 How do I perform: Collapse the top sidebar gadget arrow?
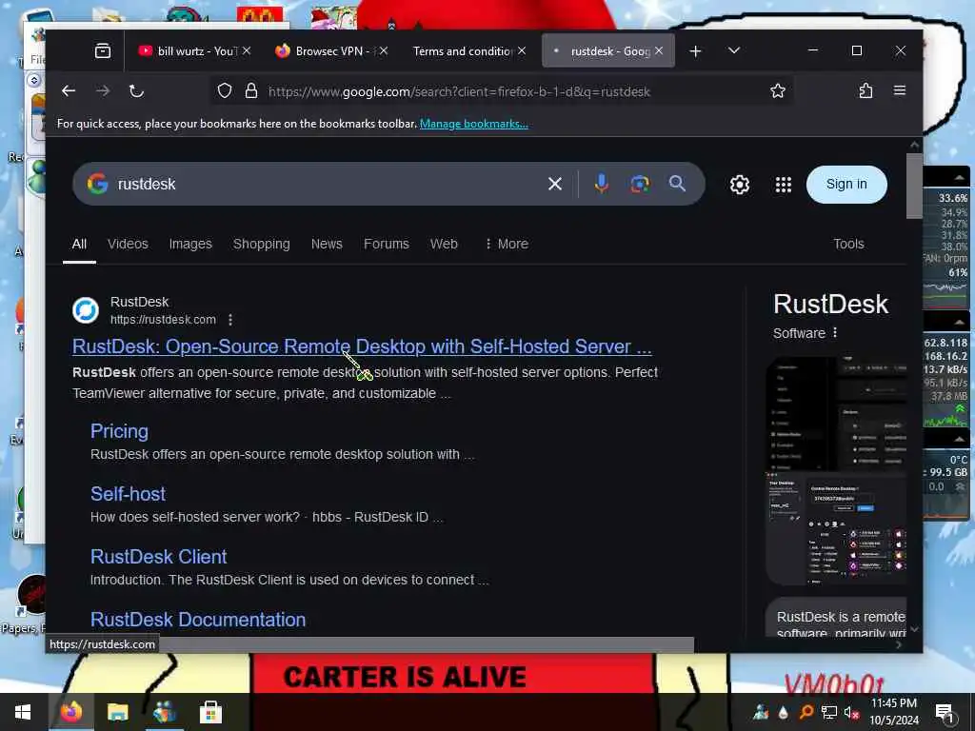tap(959, 178)
